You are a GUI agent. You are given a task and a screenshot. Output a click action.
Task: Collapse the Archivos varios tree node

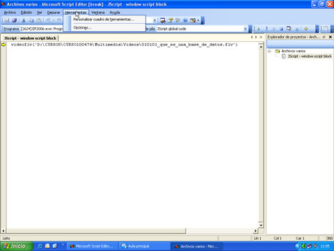tap(269, 51)
